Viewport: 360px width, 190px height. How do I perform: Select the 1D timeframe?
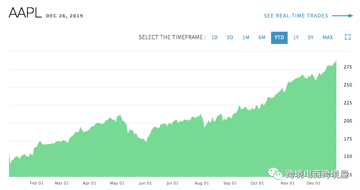(x=214, y=37)
